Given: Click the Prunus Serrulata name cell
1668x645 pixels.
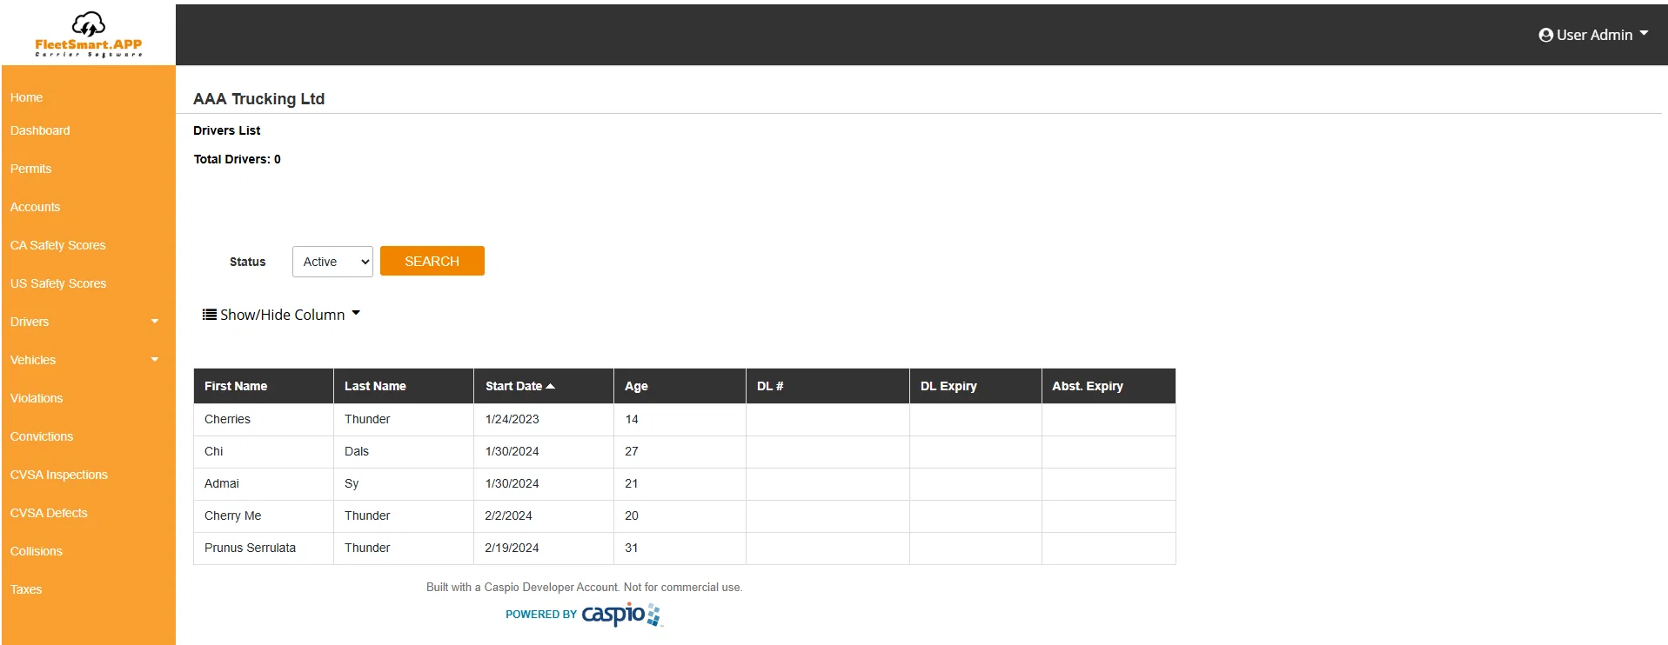Looking at the screenshot, I should point(264,548).
